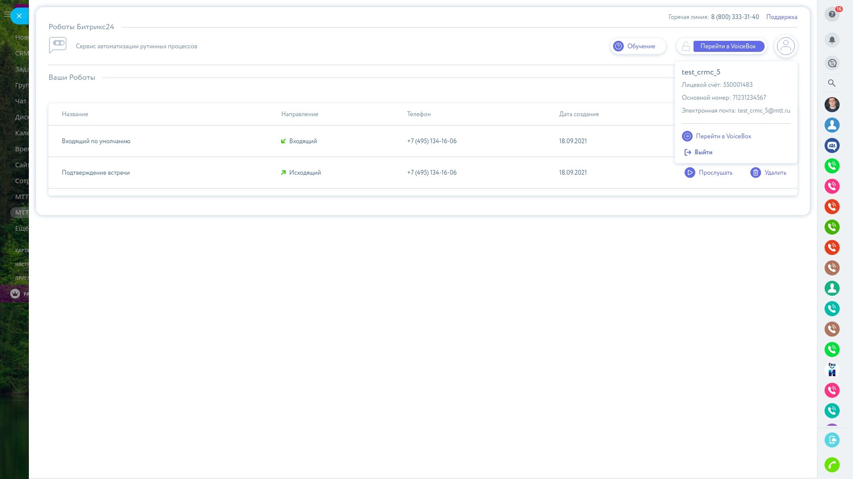The height and width of the screenshot is (479, 853).
Task: Click the Входящий по умолчанию robot row
Action: point(96,141)
